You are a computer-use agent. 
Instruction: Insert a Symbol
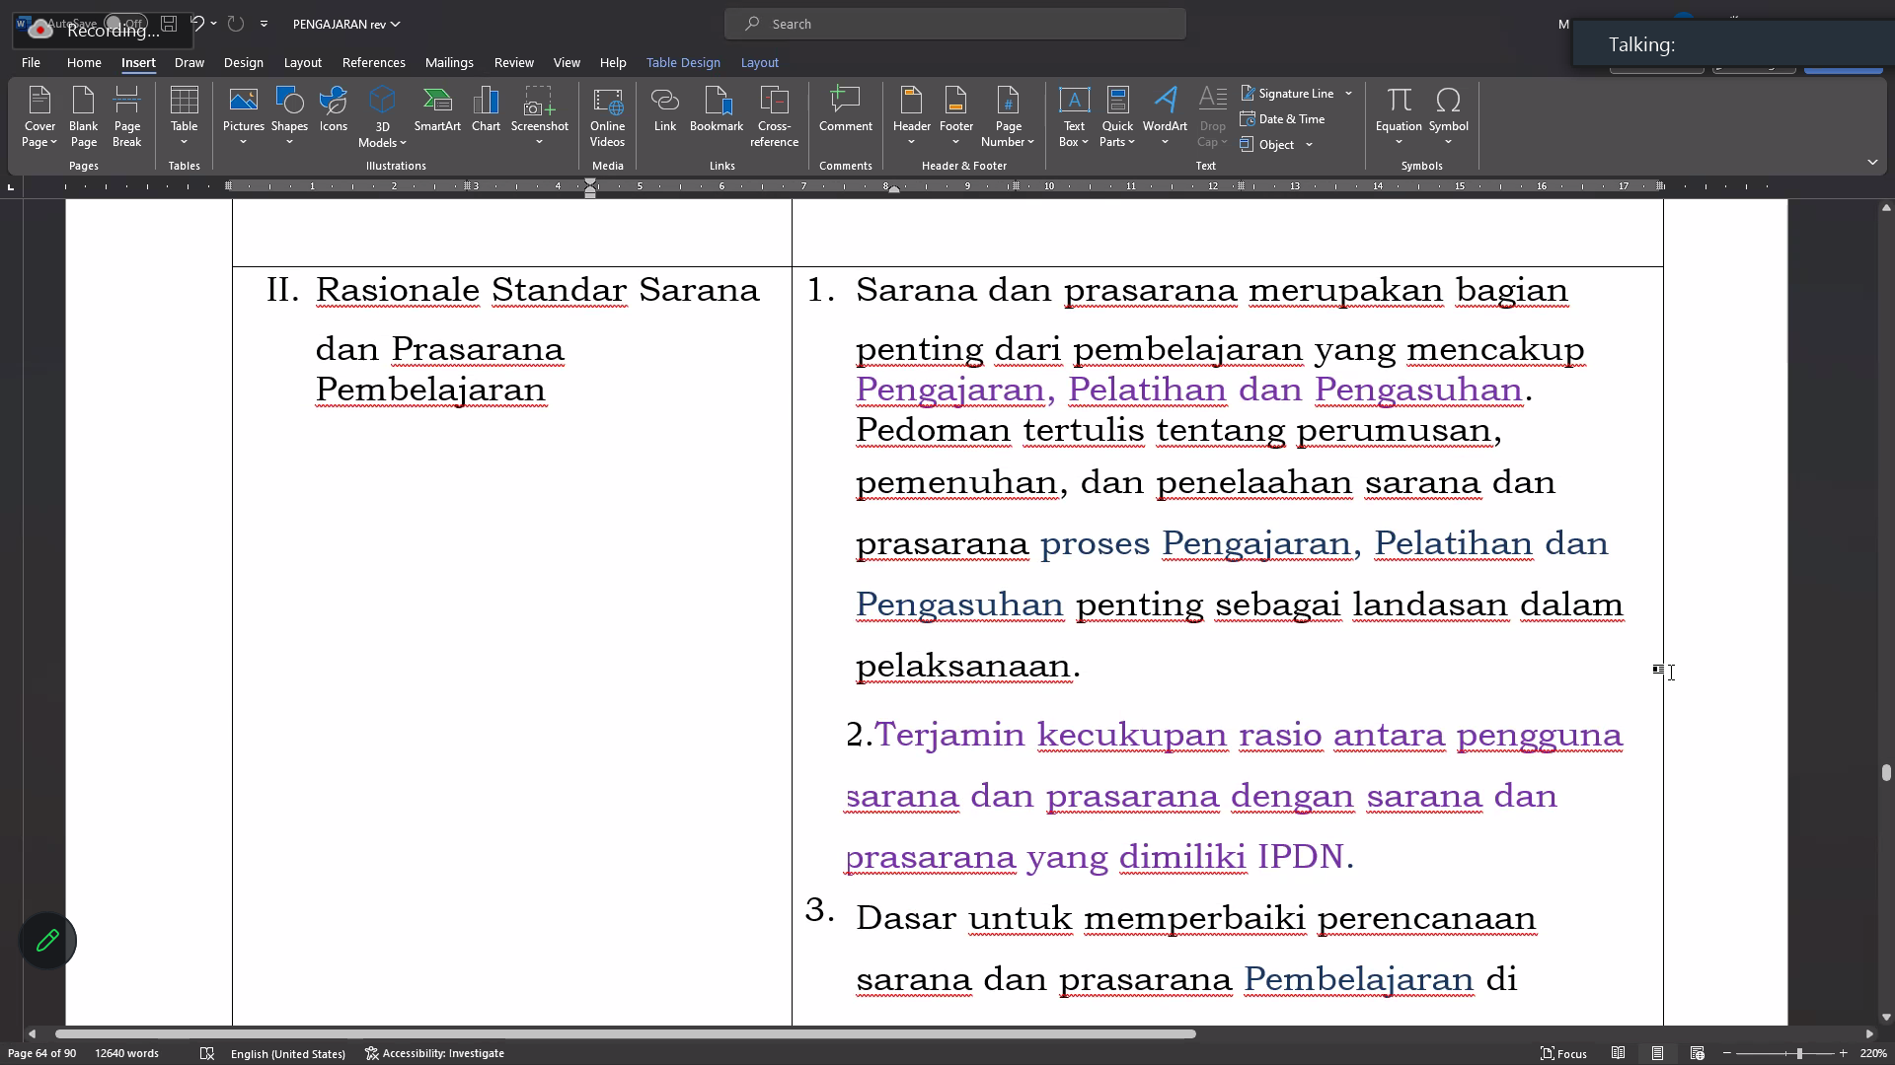(x=1449, y=116)
